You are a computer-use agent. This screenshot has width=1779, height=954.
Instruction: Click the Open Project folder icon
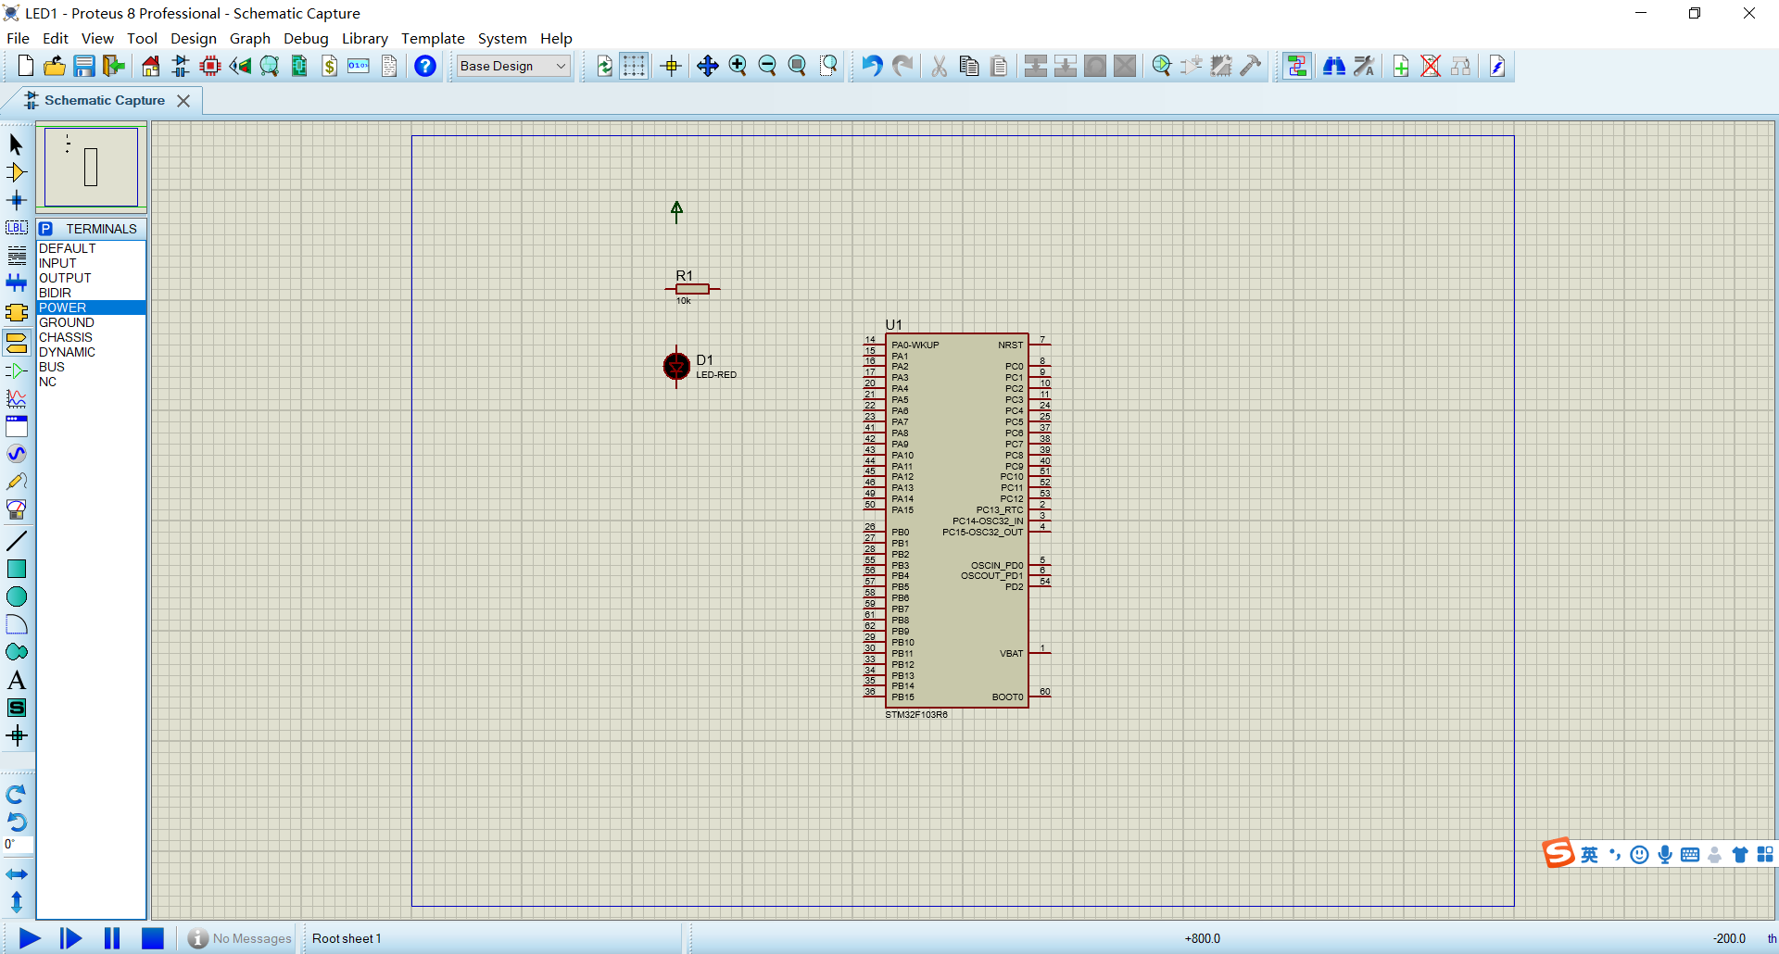(x=55, y=66)
